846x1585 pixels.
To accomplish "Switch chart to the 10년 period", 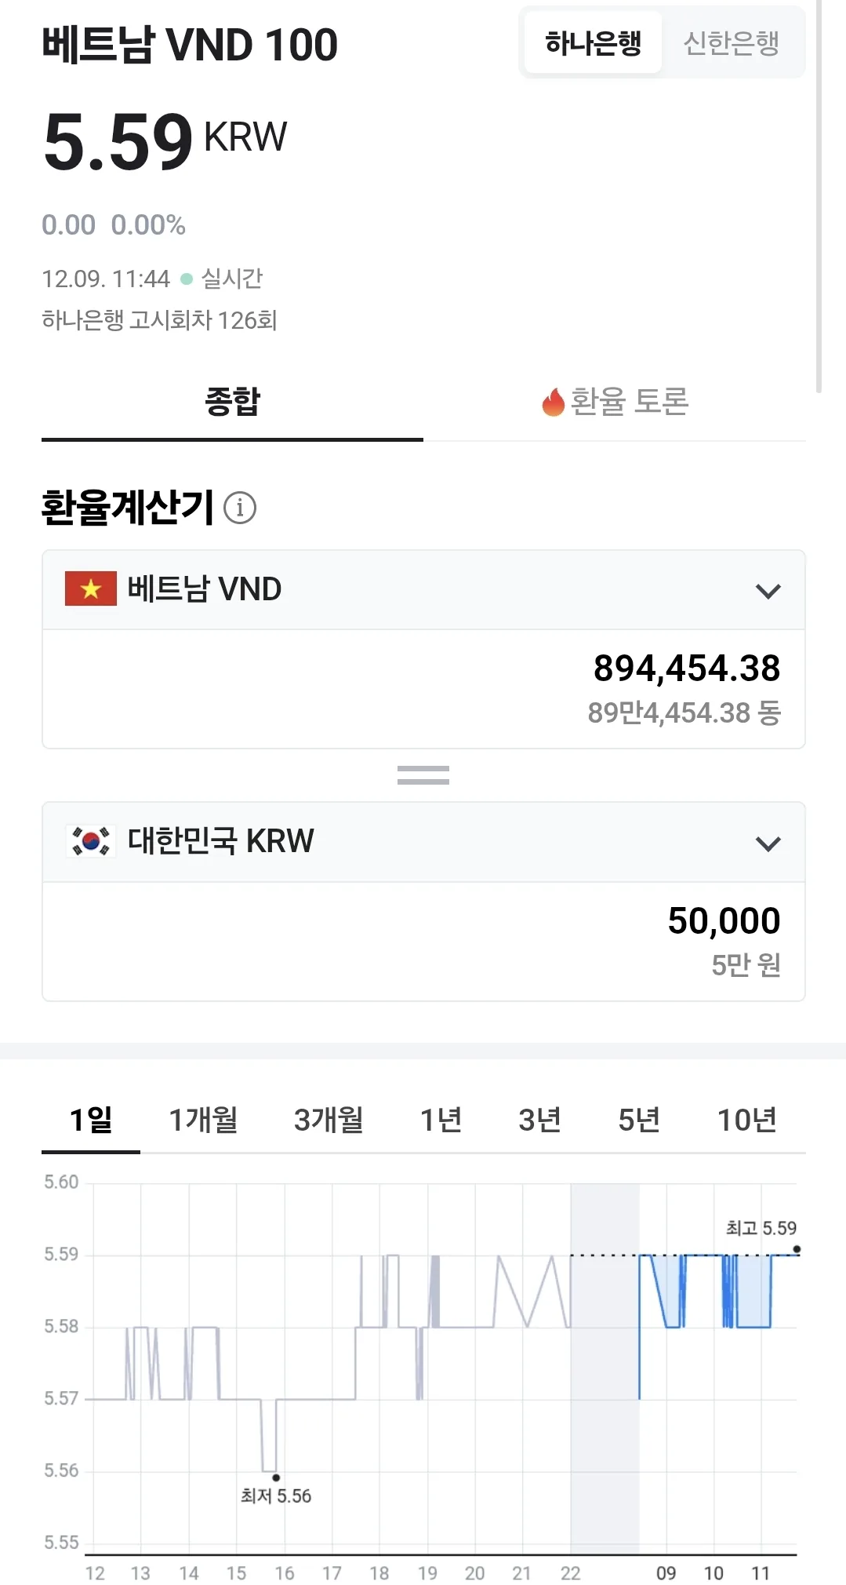I will pyautogui.click(x=747, y=1120).
